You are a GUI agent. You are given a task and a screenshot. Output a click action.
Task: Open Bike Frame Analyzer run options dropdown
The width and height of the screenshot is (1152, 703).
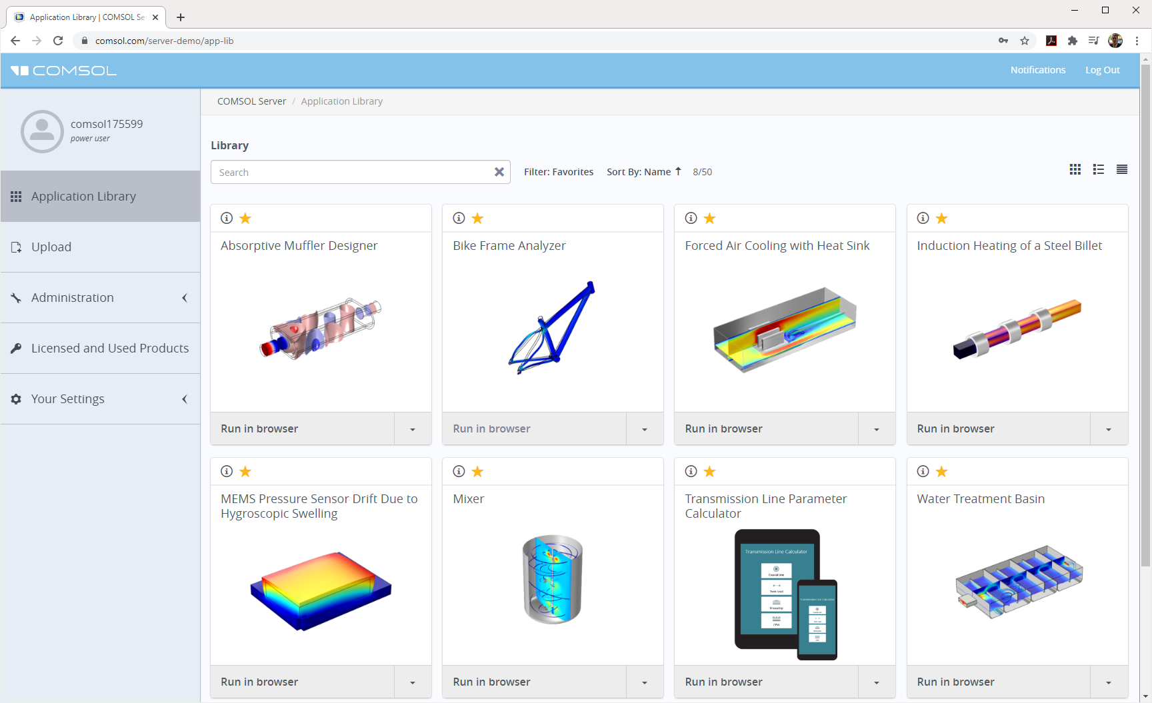click(x=645, y=428)
